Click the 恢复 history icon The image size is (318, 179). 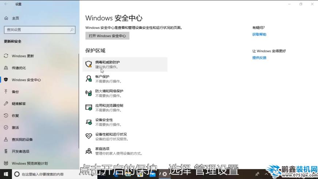coord(6,116)
